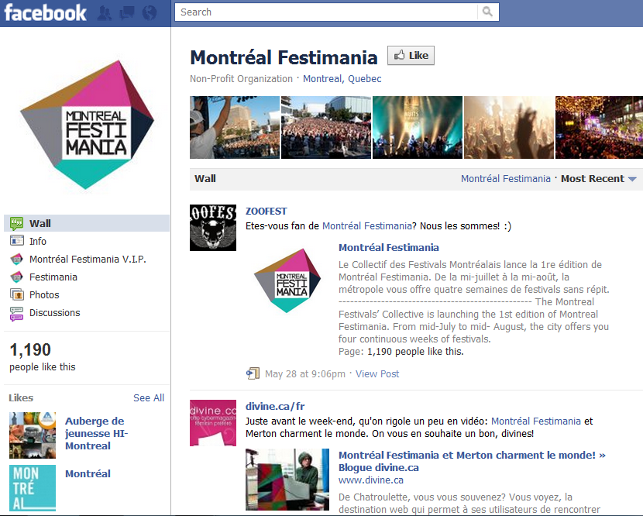Open Montréal Festimania V.I.P. tab
The image size is (643, 516).
87,260
